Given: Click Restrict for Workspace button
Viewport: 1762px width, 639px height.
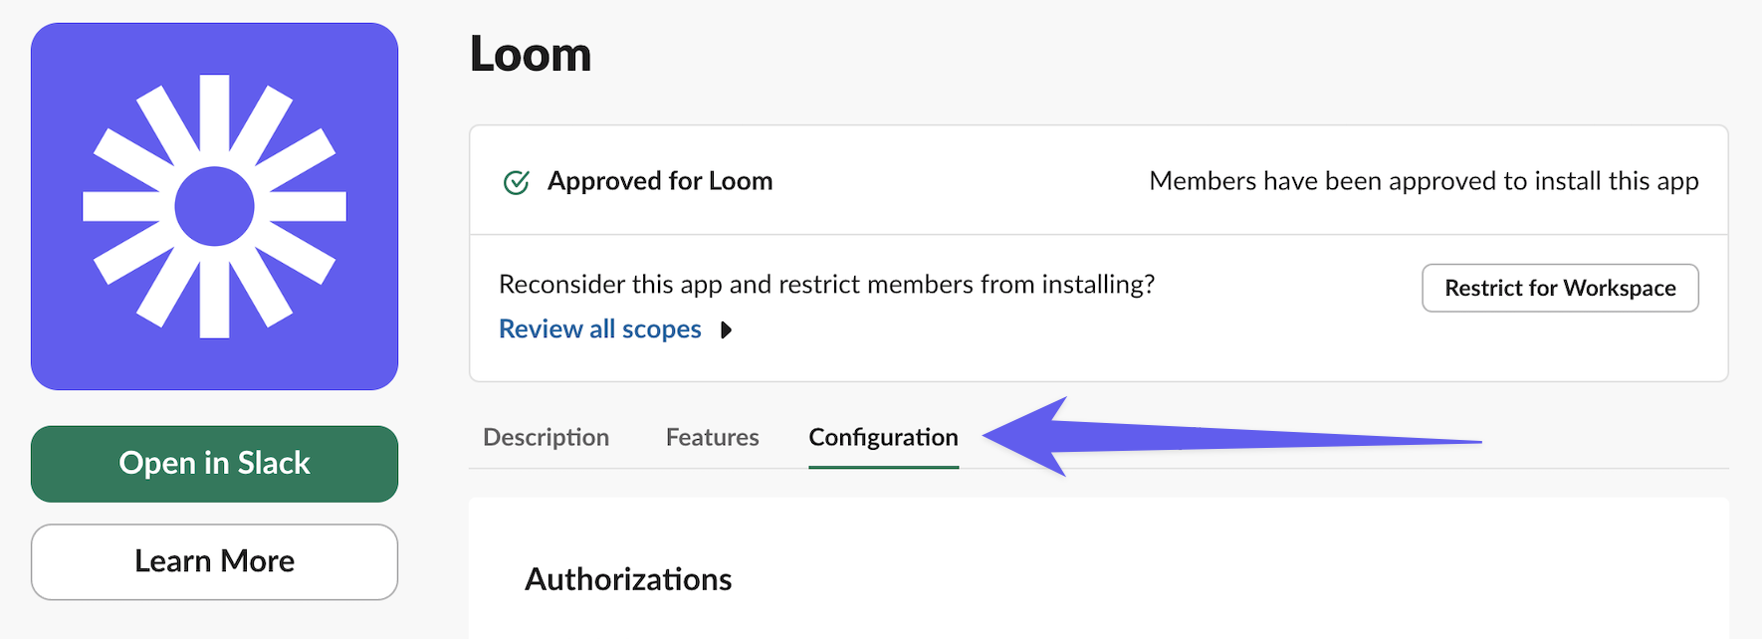Looking at the screenshot, I should [x=1559, y=289].
